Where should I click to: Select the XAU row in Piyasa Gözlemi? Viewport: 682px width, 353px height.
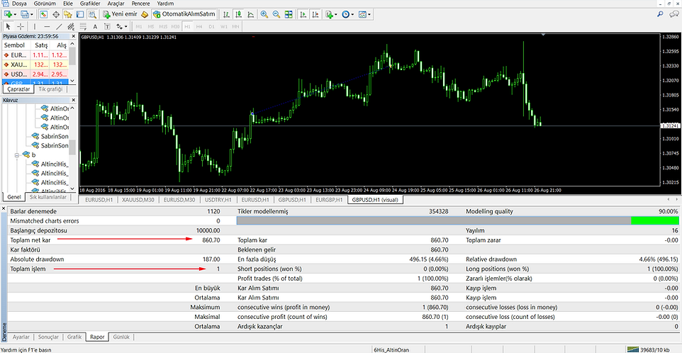[35, 65]
